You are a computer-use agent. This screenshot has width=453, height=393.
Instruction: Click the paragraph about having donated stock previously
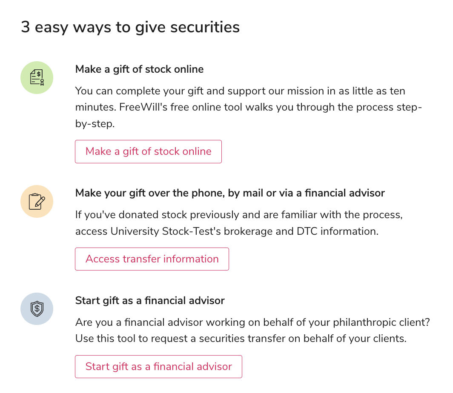(238, 223)
